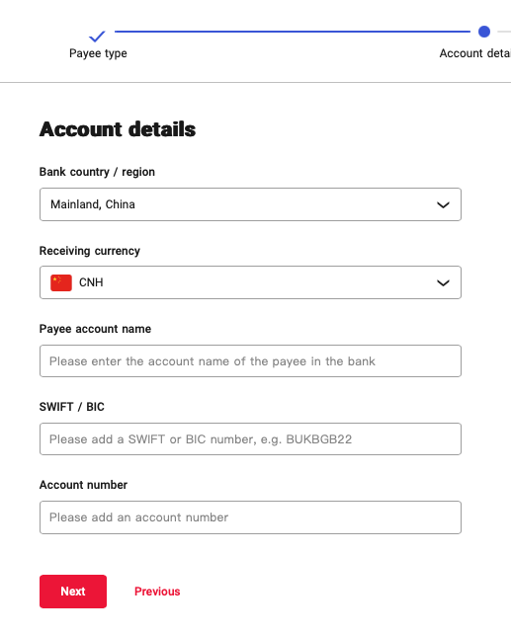Click the Bank country / region label
511x633 pixels.
point(97,172)
